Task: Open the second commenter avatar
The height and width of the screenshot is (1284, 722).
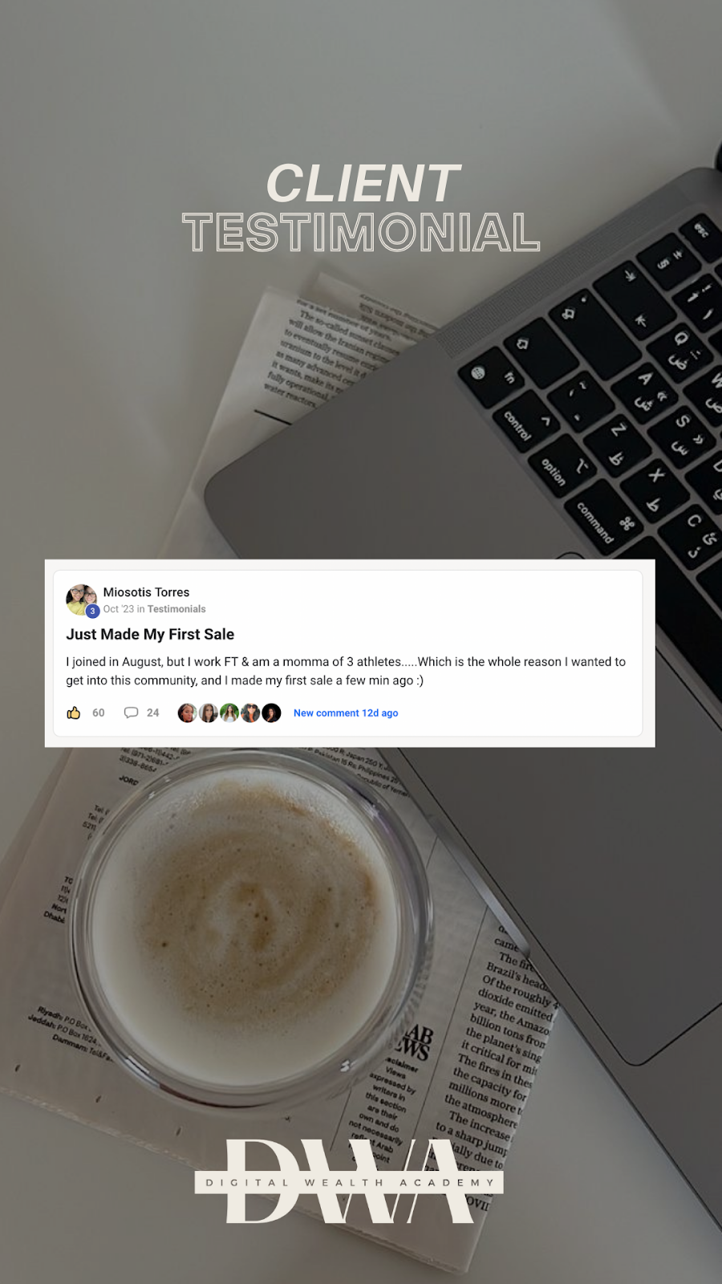Action: click(x=209, y=713)
